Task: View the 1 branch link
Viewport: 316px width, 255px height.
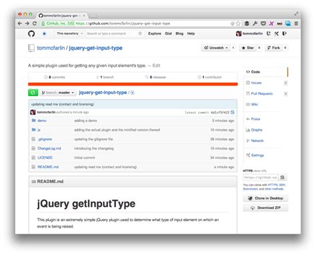Action: pyautogui.click(x=105, y=77)
